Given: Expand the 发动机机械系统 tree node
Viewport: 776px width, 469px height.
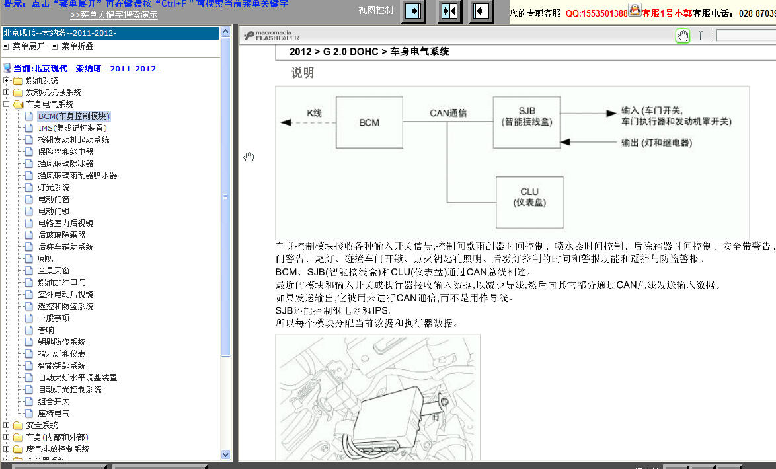Looking at the screenshot, I should tap(6, 92).
